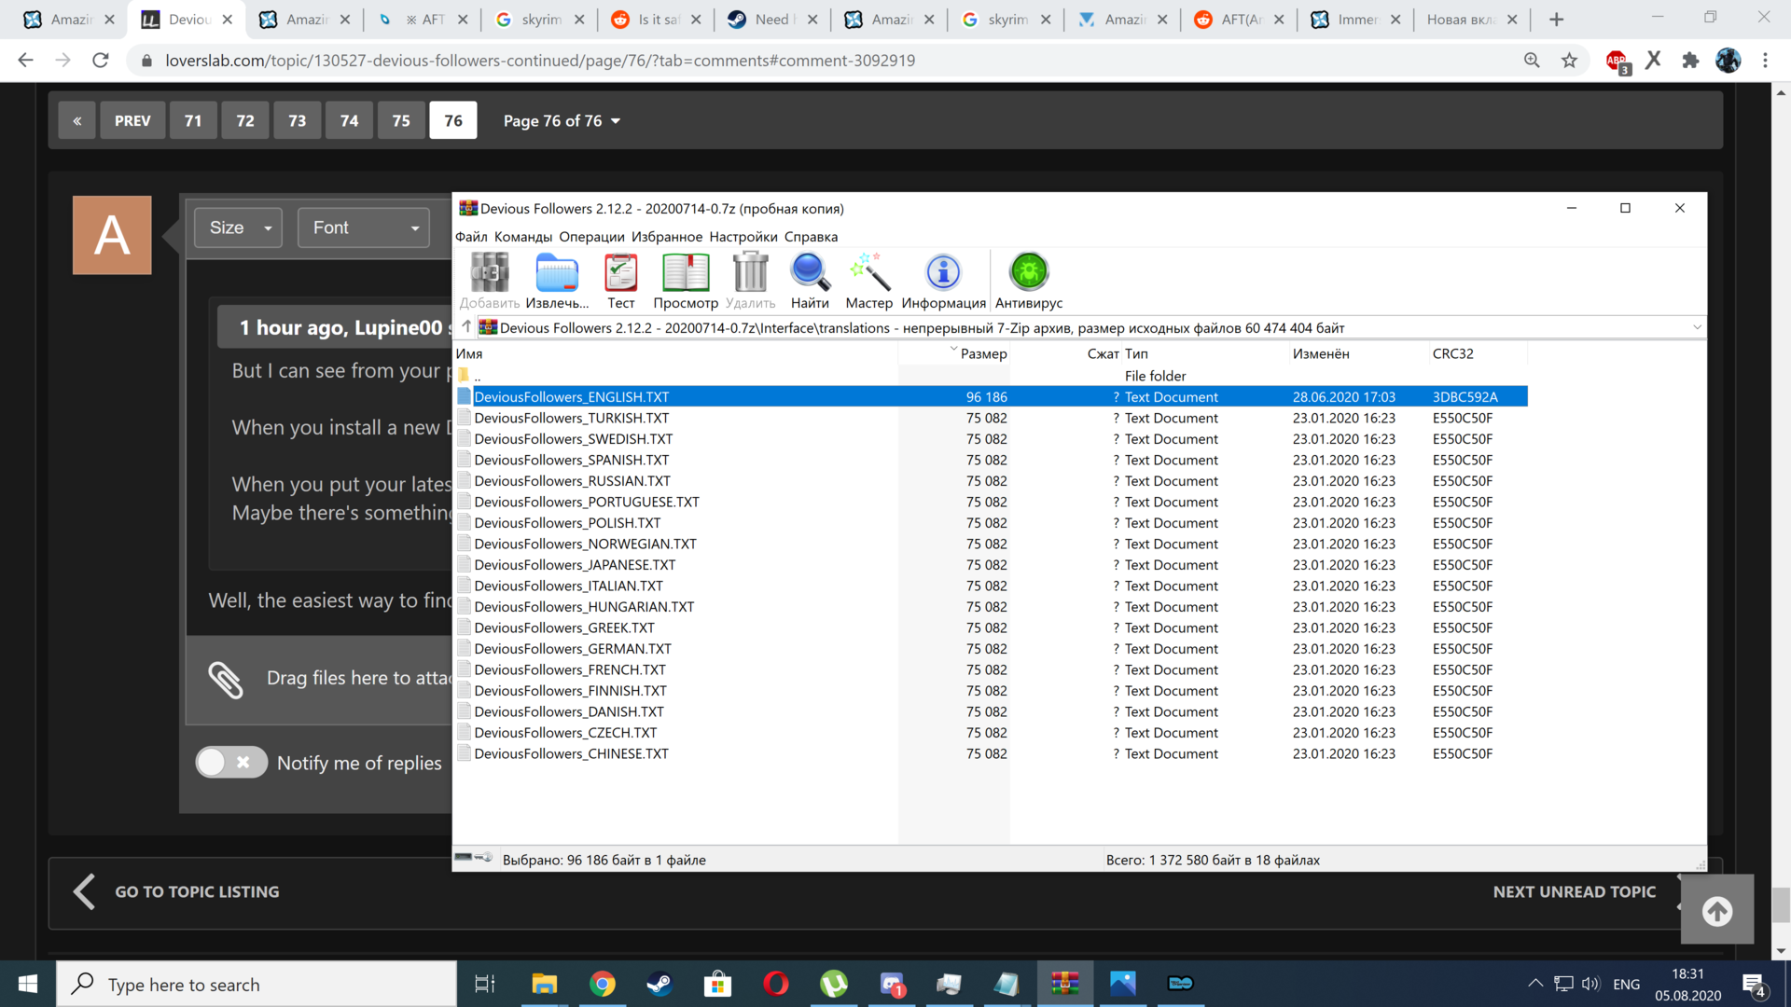Viewport: 1791px width, 1007px height.
Task: Click the ENG language indicator
Action: click(1626, 985)
